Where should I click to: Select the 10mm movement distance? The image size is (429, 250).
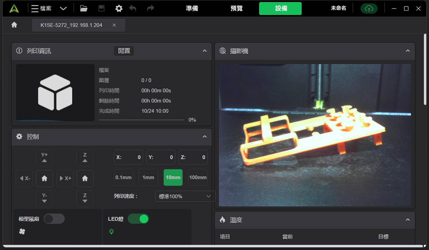[173, 177]
